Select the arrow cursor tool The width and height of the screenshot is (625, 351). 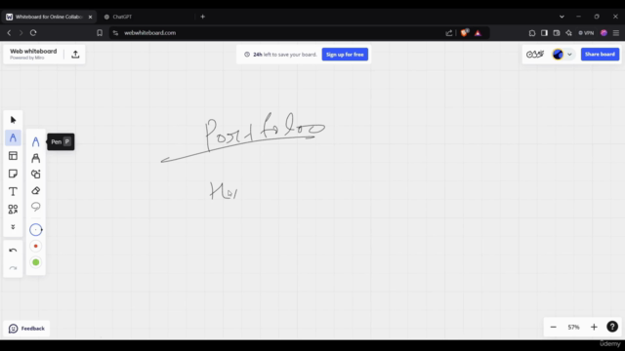(13, 120)
